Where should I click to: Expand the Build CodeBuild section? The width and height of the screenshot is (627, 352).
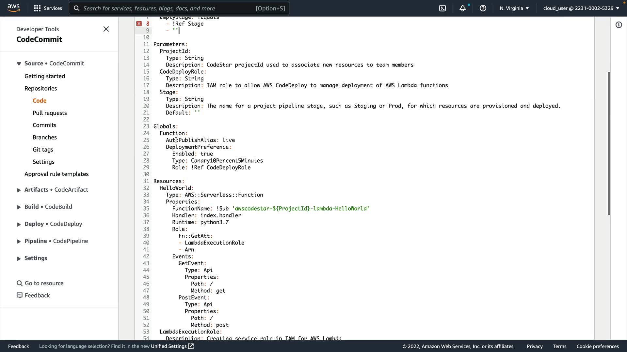pyautogui.click(x=19, y=207)
